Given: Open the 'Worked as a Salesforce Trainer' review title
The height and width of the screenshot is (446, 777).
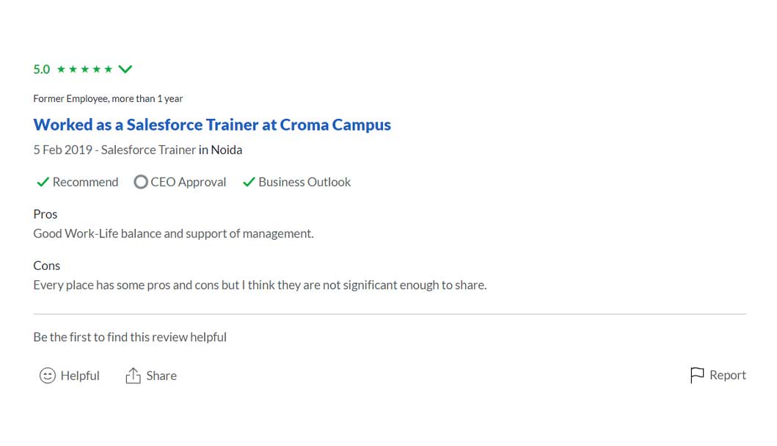Looking at the screenshot, I should tap(212, 125).
